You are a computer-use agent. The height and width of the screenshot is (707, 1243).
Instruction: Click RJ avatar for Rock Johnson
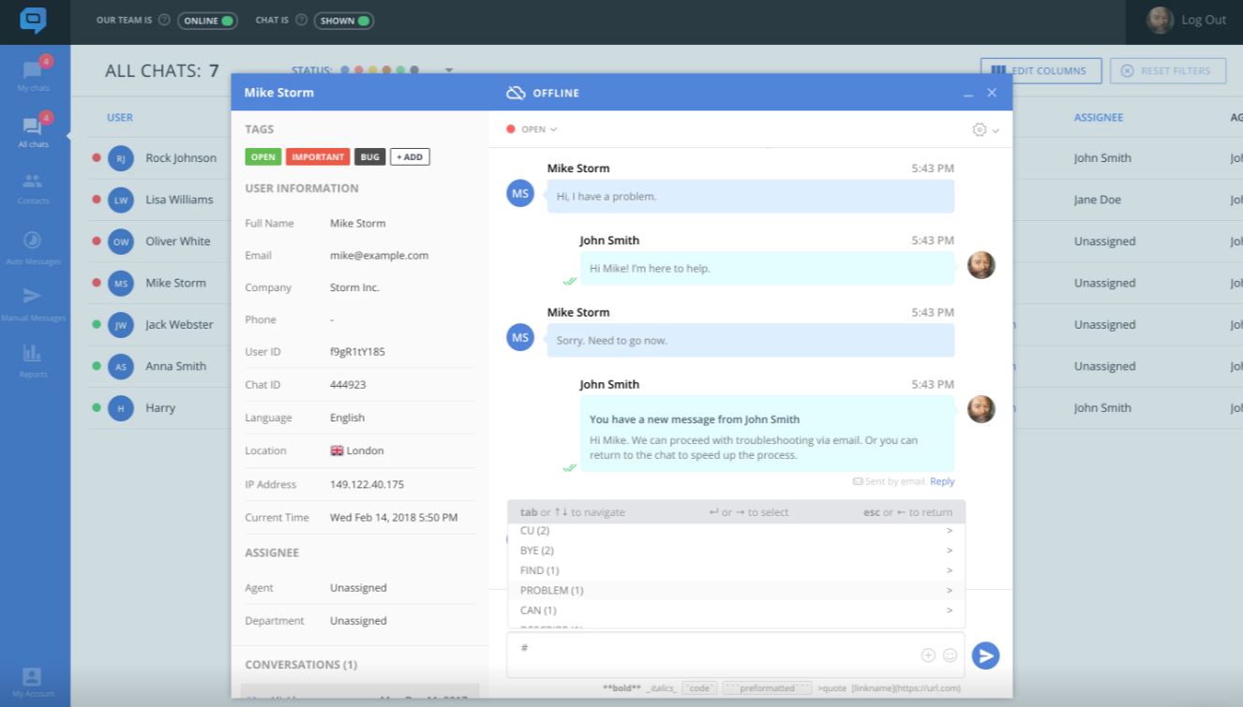pos(121,158)
